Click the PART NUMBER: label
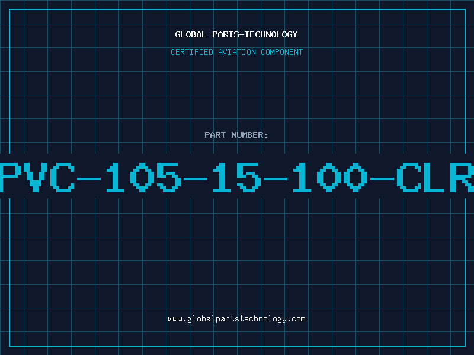Image resolution: width=474 pixels, height=355 pixels. click(236, 135)
